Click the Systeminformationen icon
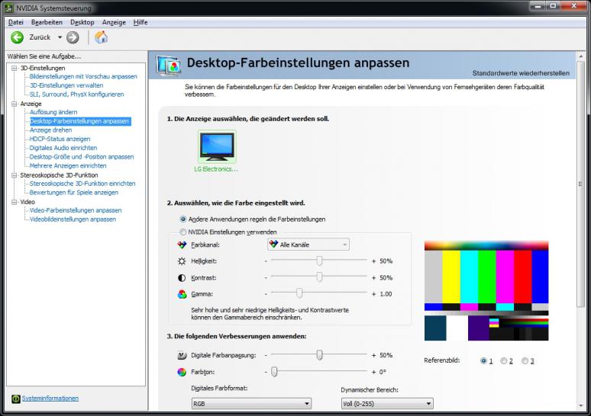This screenshot has width=591, height=416. pos(15,398)
